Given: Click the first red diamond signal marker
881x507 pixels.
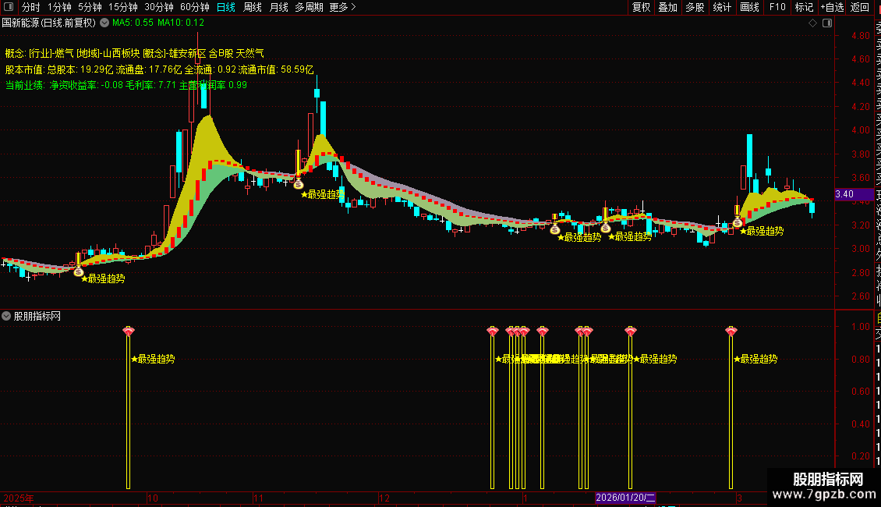Looking at the screenshot, I should tap(129, 331).
